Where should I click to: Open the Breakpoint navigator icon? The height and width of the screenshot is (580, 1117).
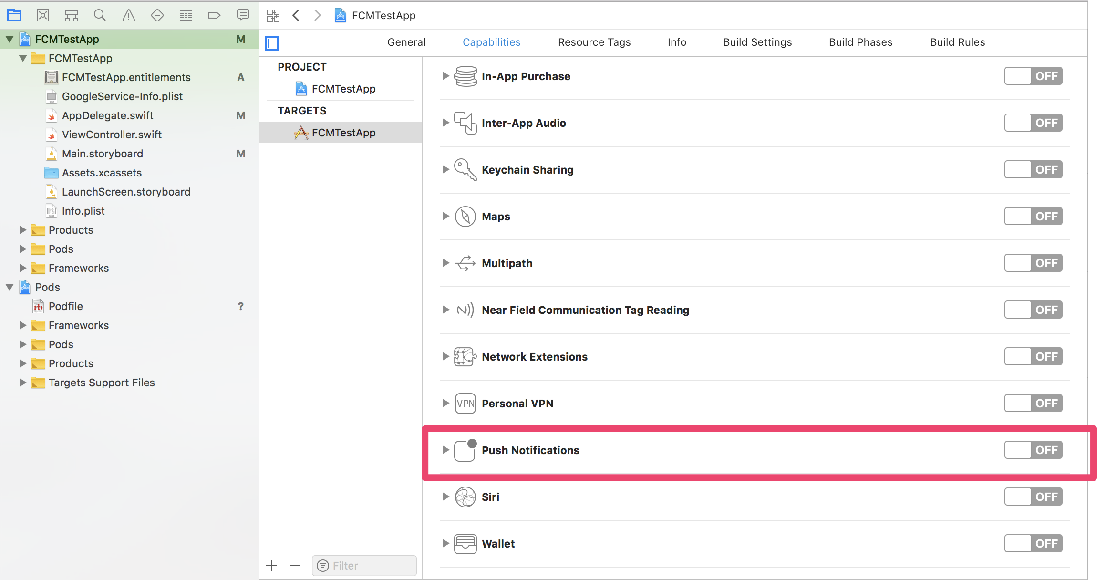[x=214, y=15]
